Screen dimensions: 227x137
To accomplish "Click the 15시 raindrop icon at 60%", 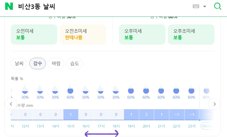I will [70, 89].
